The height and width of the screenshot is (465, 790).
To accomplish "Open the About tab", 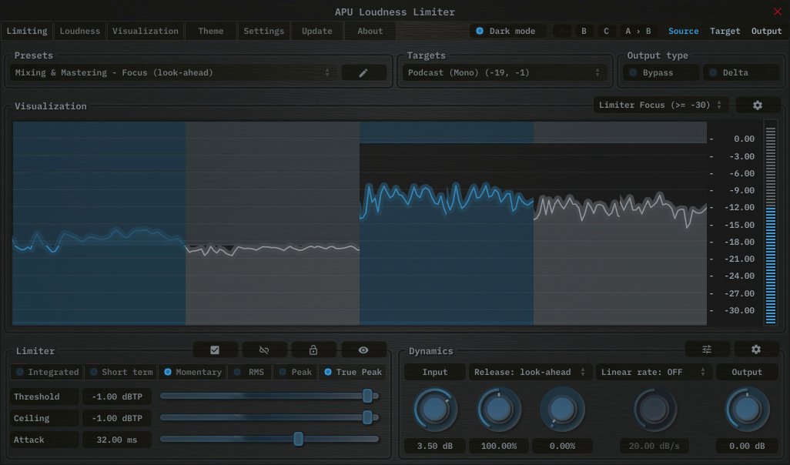I will point(369,31).
